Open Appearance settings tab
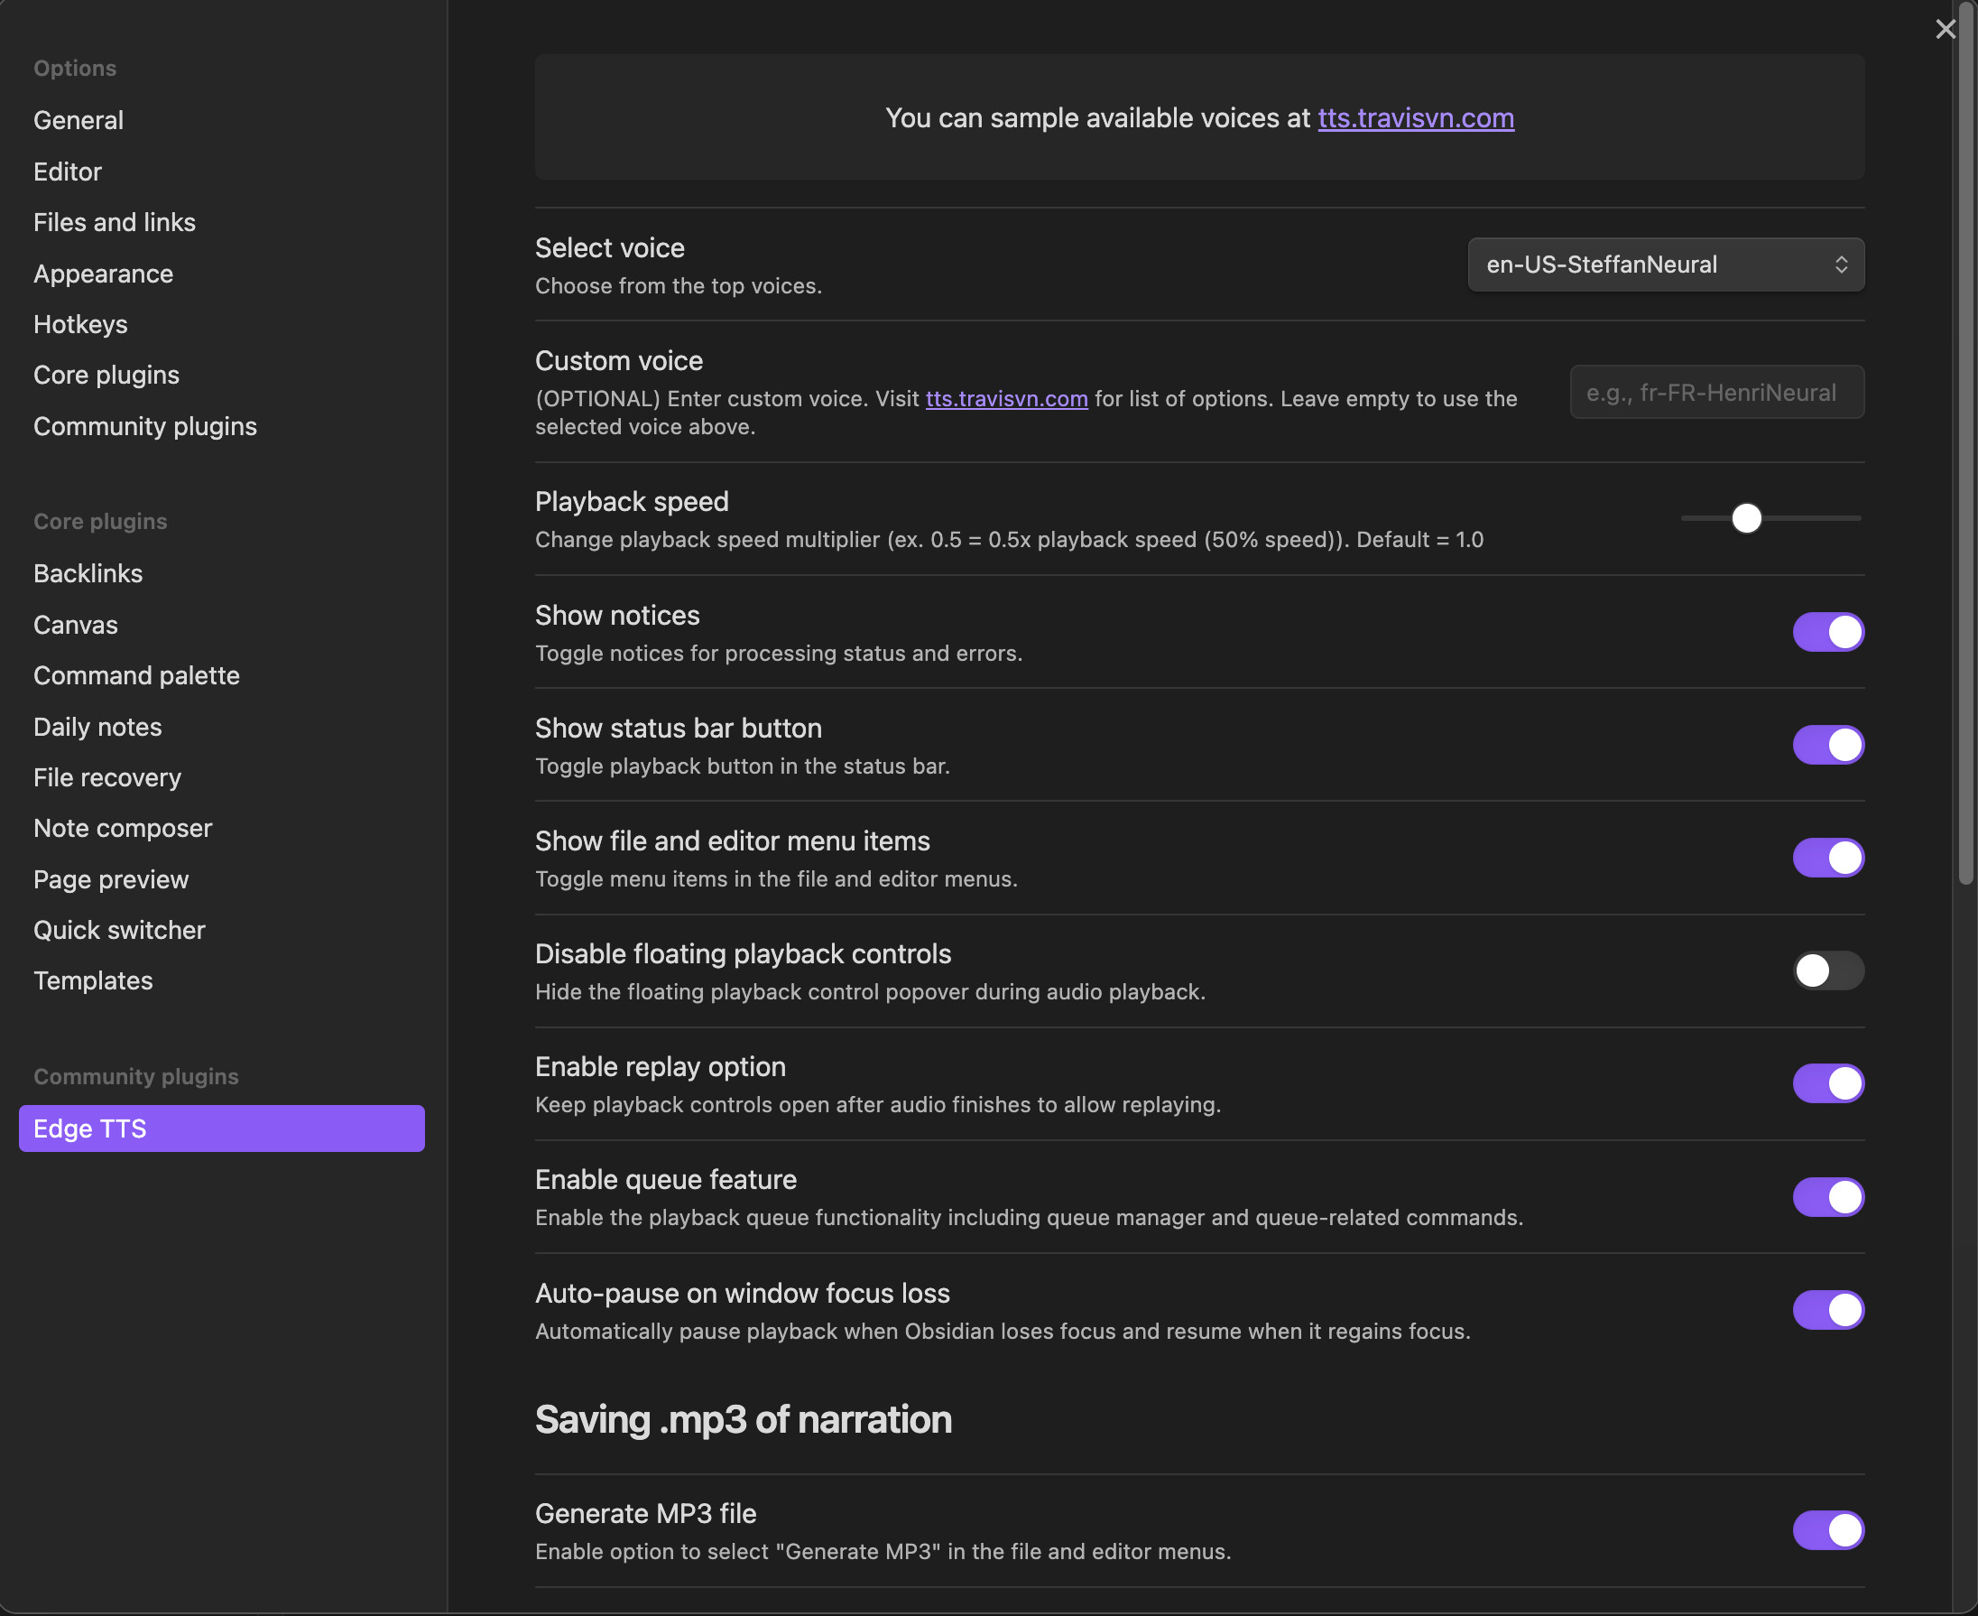Screen dimensions: 1978x1616 (103, 274)
